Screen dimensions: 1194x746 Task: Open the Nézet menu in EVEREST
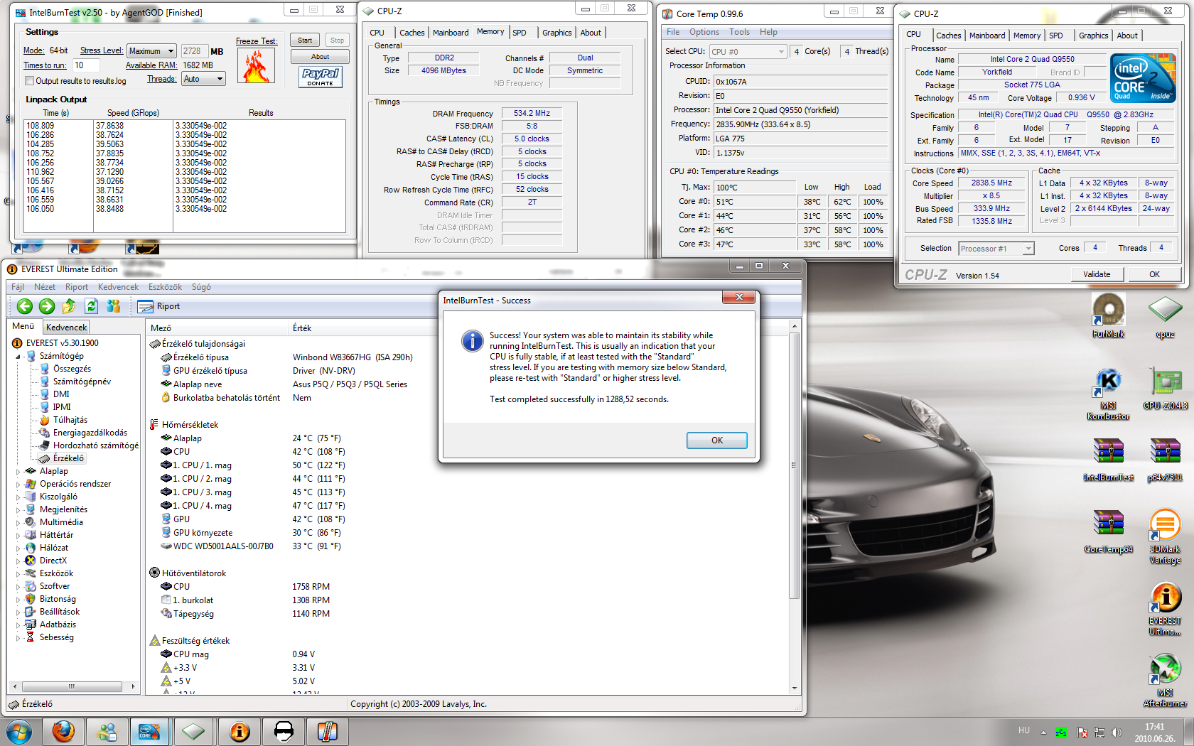[x=45, y=287]
